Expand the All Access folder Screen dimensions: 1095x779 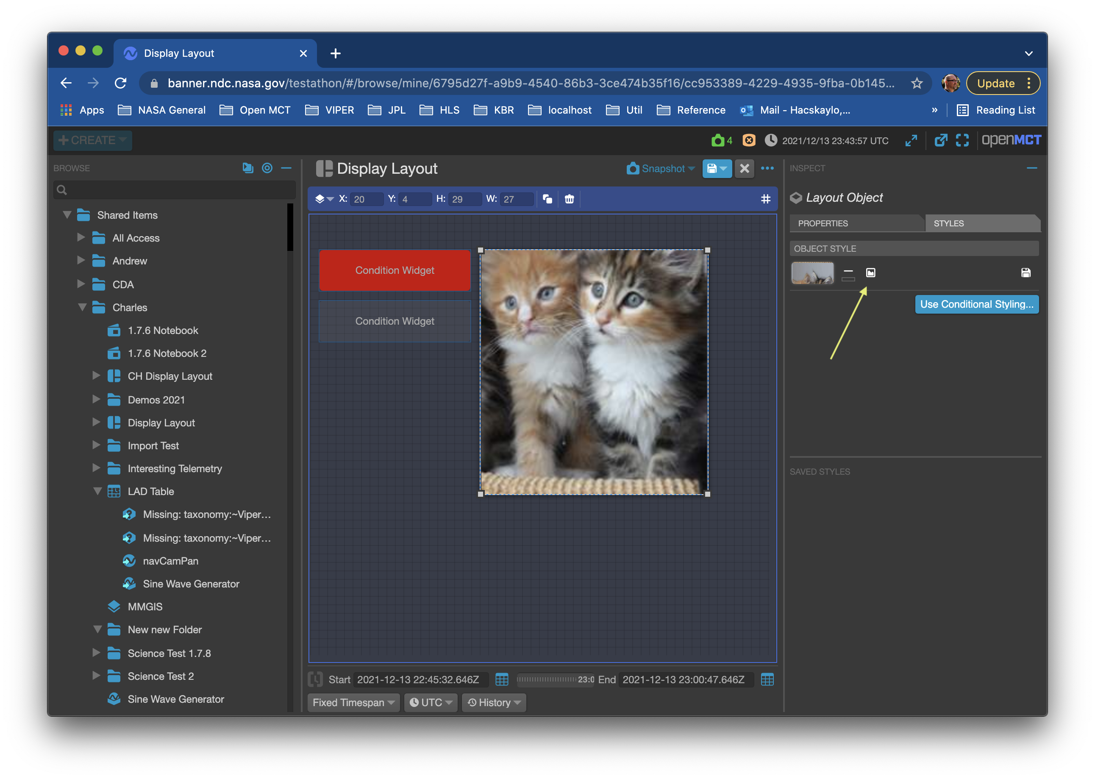pyautogui.click(x=81, y=237)
